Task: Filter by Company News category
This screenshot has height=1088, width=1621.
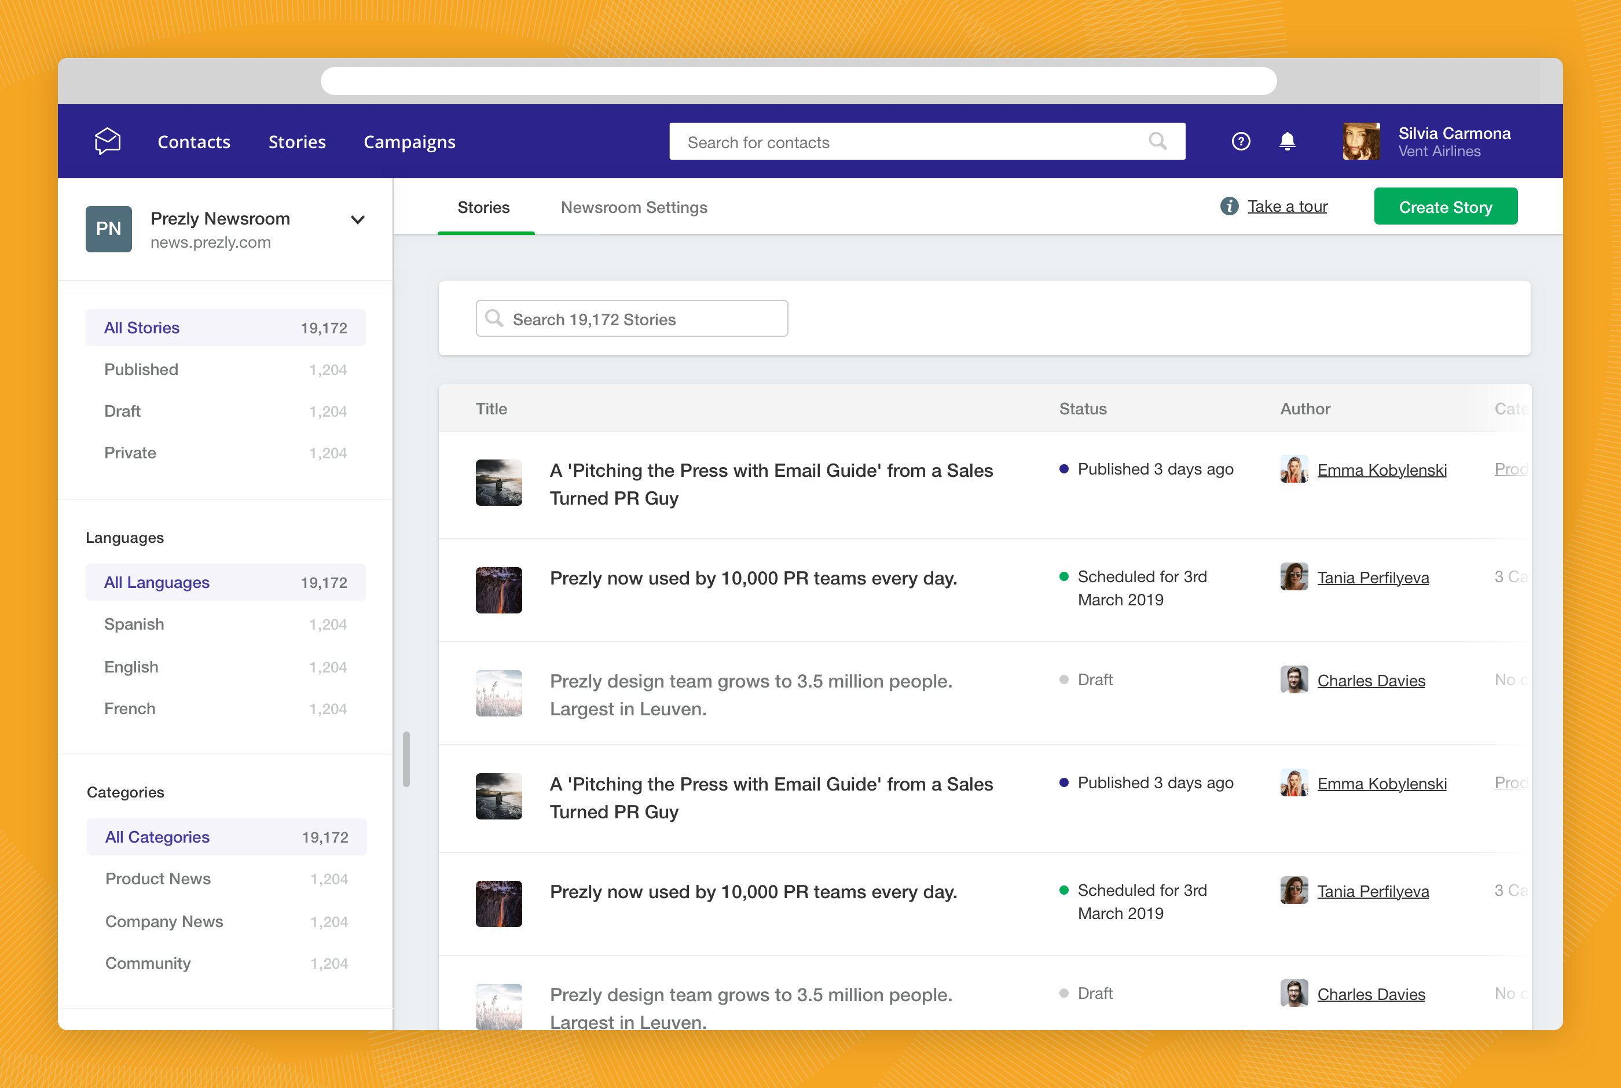Action: click(226, 921)
